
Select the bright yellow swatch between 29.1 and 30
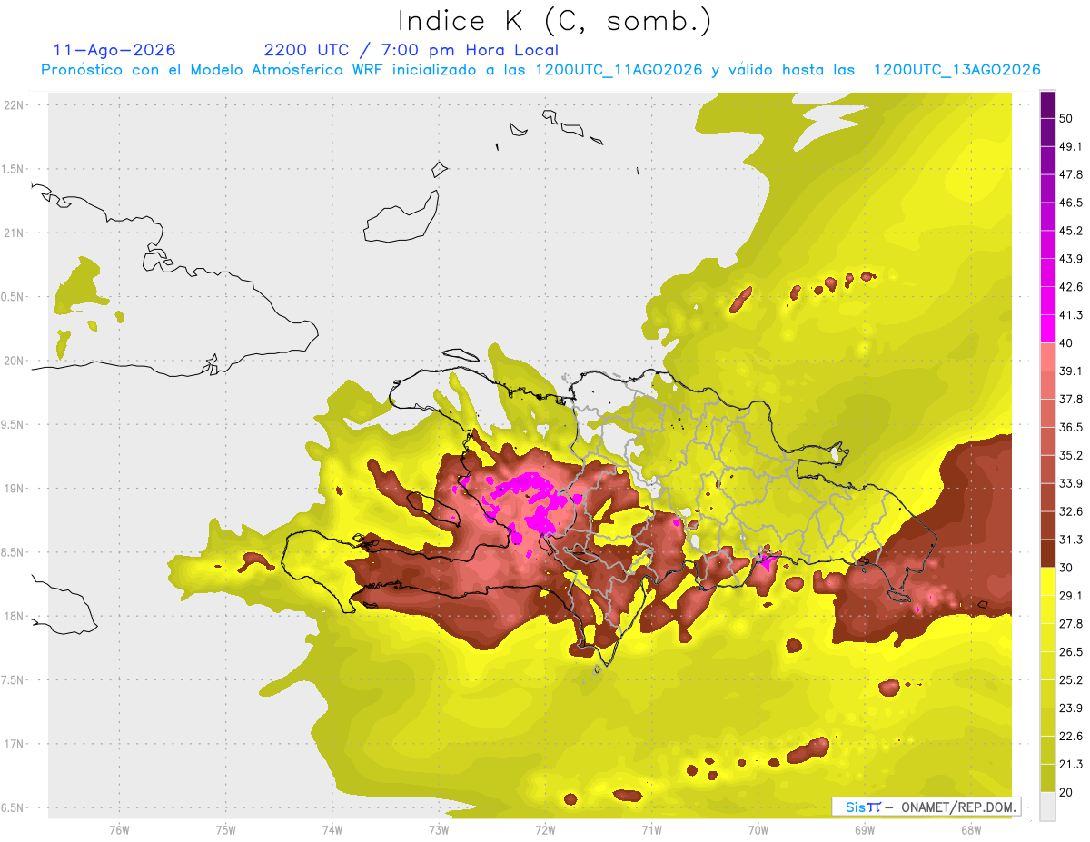pyautogui.click(x=1047, y=581)
